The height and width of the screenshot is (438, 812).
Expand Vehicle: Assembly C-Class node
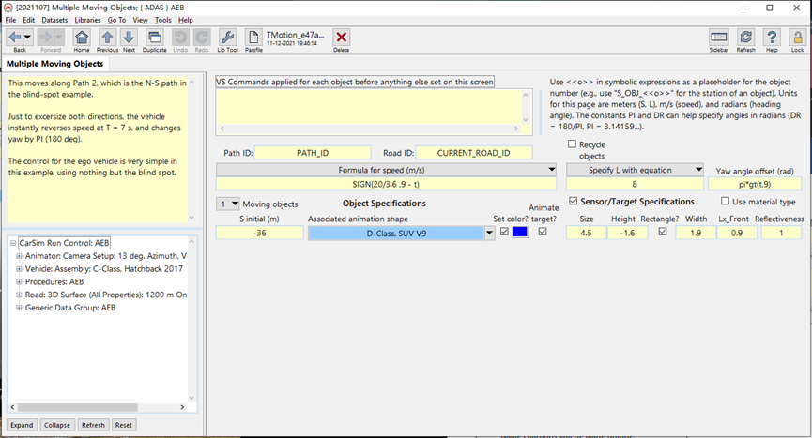[x=19, y=269]
